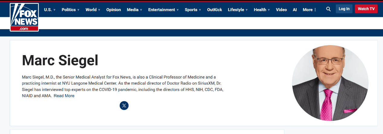Click the Fox News logo
The height and width of the screenshot is (134, 383).
[24, 17]
